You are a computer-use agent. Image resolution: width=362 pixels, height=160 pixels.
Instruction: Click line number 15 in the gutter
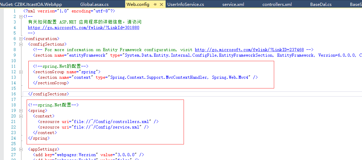13,89
